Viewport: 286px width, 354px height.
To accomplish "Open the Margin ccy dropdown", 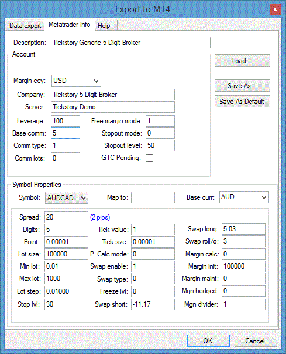I will coord(76,81).
